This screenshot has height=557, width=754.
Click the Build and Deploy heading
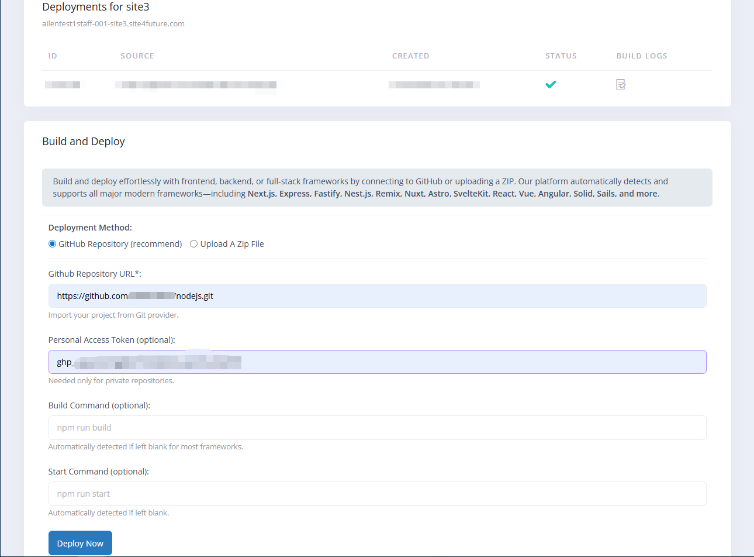84,142
